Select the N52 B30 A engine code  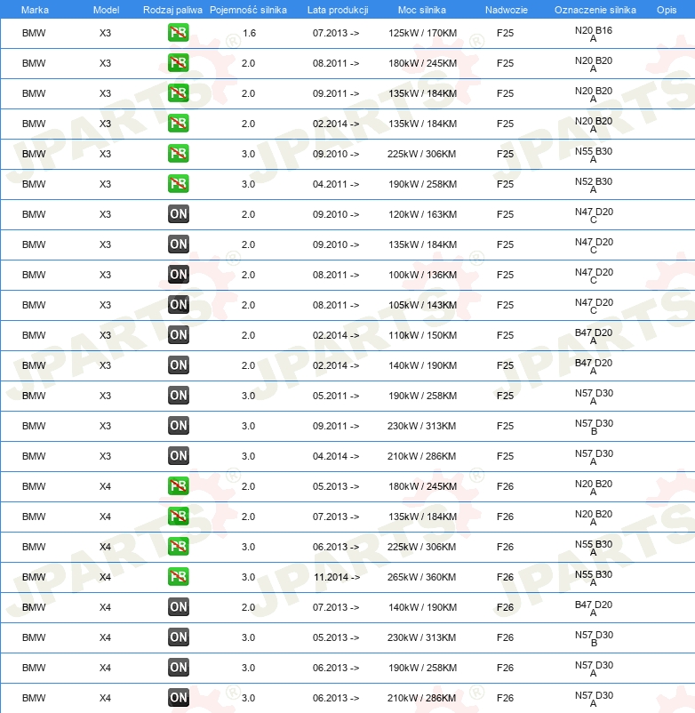point(593,185)
